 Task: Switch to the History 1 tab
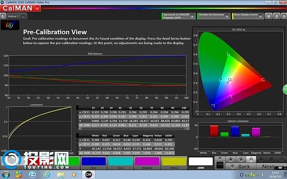[13, 16]
